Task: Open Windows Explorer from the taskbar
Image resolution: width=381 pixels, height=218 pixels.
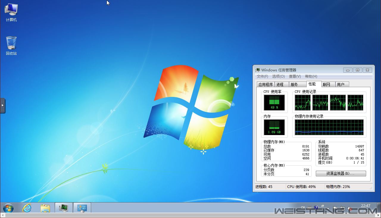Action: tap(45, 208)
